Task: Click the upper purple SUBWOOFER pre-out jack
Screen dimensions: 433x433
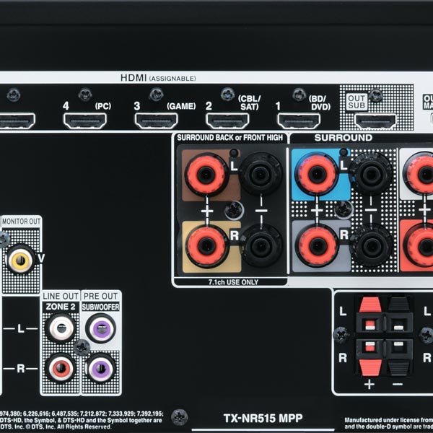Action: tap(101, 328)
